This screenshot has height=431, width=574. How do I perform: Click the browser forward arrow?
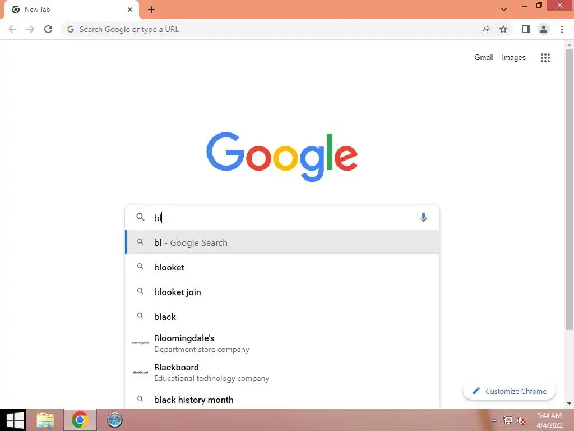pos(30,29)
